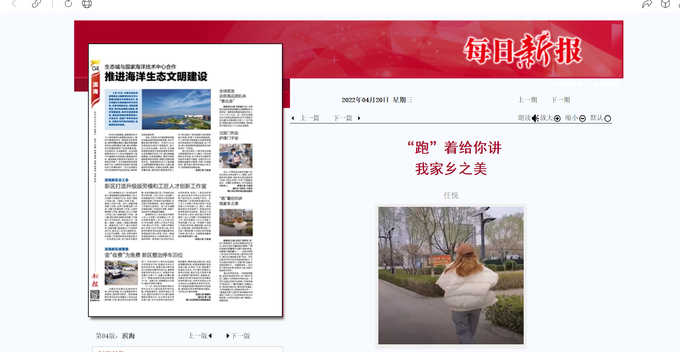The image size is (680, 352).
Task: Click the left triangle before 上一篇
Action: pos(293,118)
